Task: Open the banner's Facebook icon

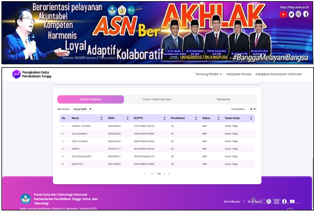Action: click(x=306, y=14)
